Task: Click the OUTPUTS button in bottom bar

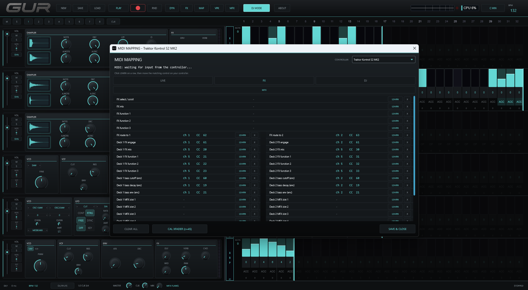Action: click(x=62, y=286)
